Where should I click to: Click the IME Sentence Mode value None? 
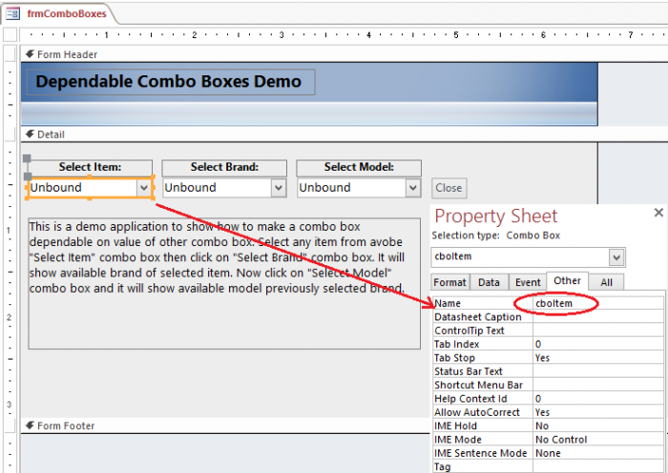(598, 453)
